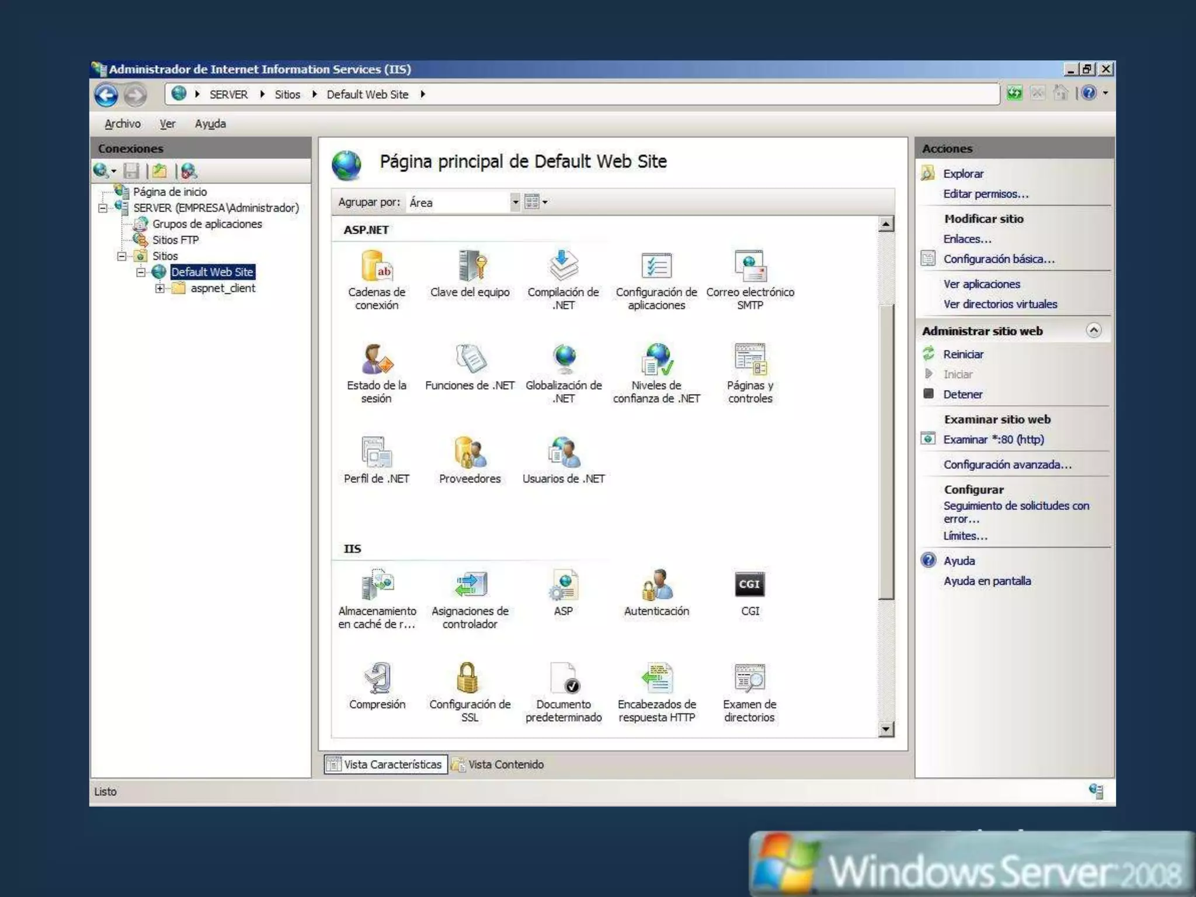Open the Agrupar por Área dropdown
Image resolution: width=1196 pixels, height=897 pixels.
[514, 202]
